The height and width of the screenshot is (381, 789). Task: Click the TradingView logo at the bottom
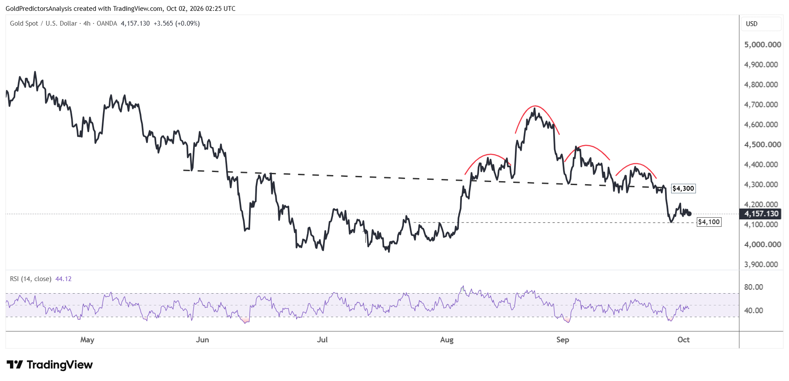pyautogui.click(x=50, y=364)
